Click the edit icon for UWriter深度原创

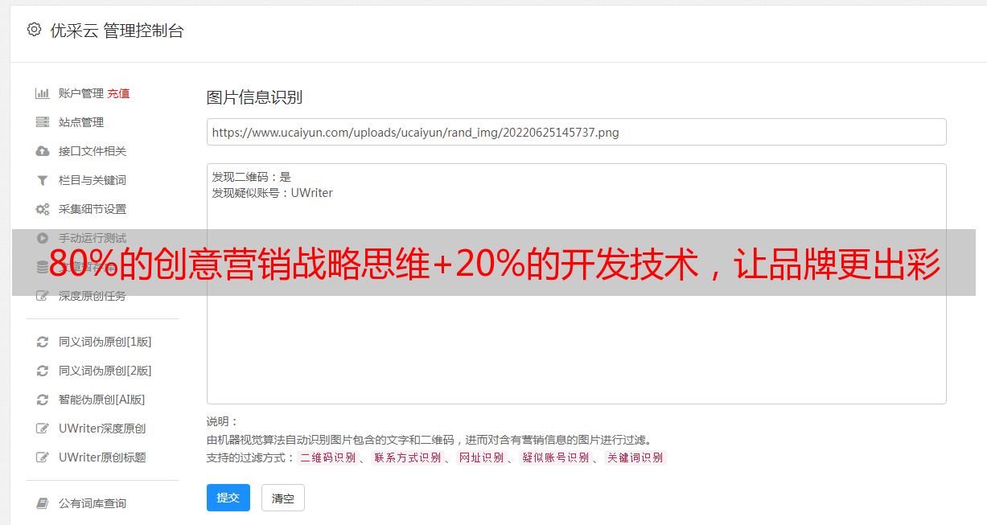(x=43, y=429)
